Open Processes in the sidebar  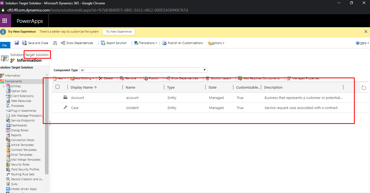[x=17, y=106]
